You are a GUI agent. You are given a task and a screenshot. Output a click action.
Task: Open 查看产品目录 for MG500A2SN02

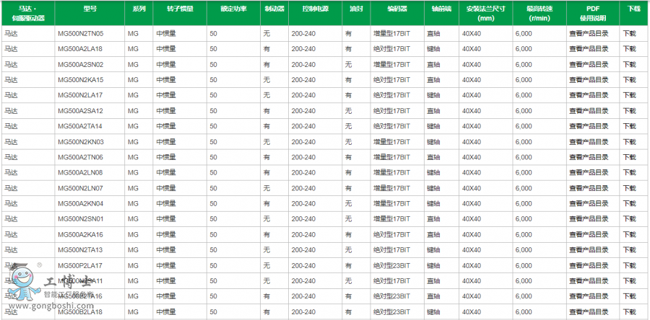589,64
